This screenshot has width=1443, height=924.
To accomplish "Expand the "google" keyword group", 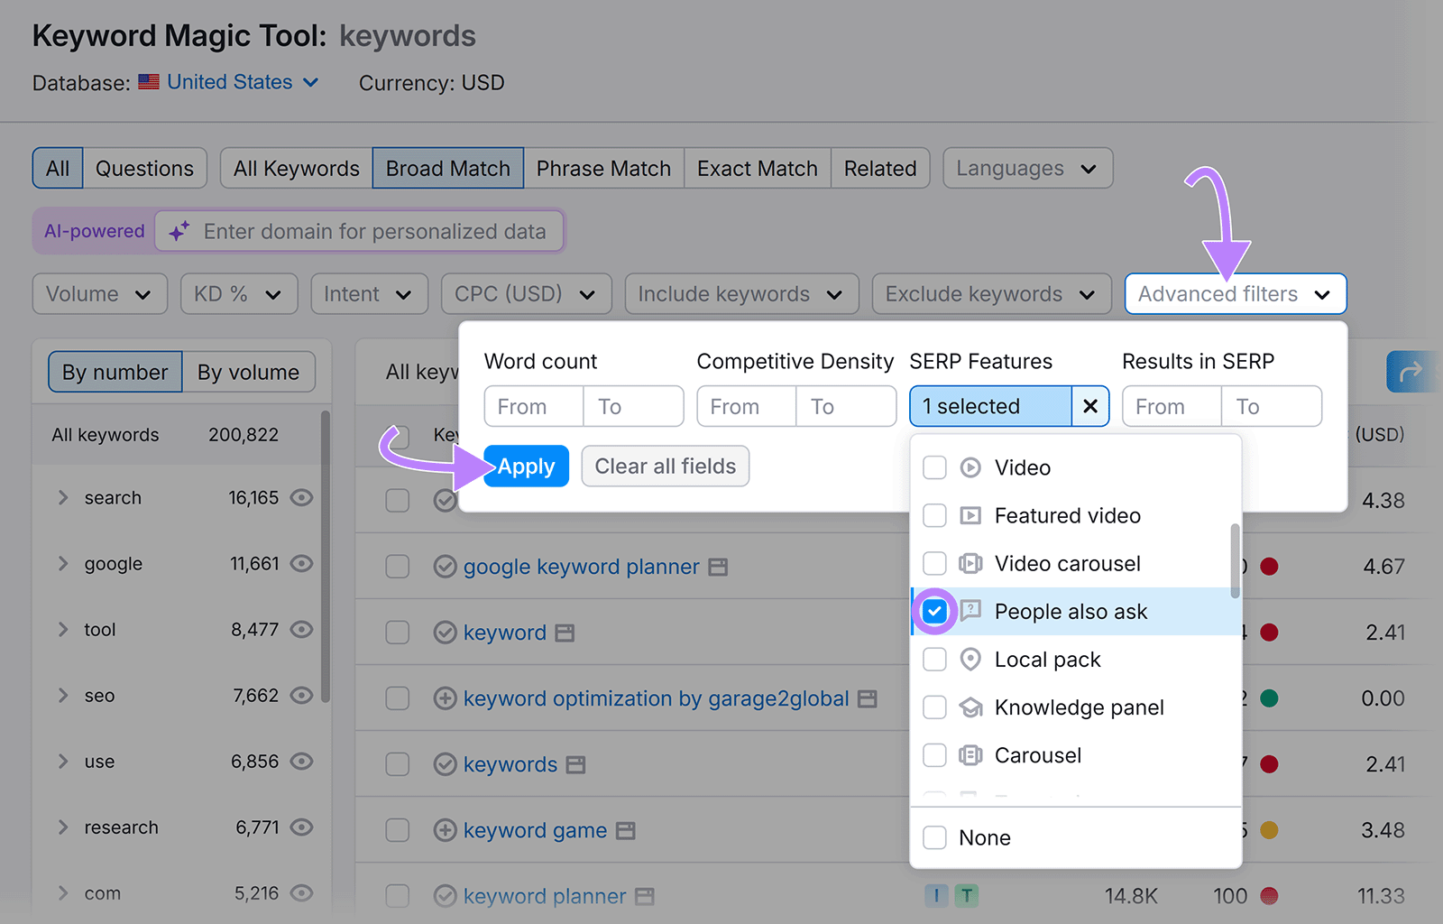I will [x=63, y=563].
